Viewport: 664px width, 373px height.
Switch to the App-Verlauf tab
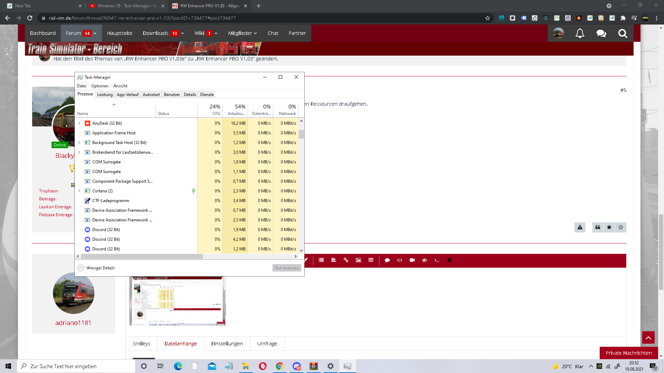pos(128,95)
